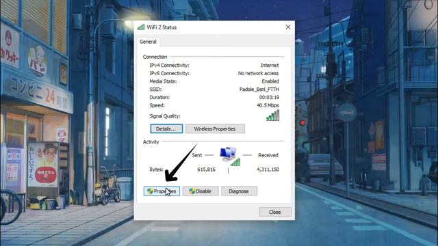Click the Connection group heading
The image size is (438, 246).
click(x=155, y=57)
